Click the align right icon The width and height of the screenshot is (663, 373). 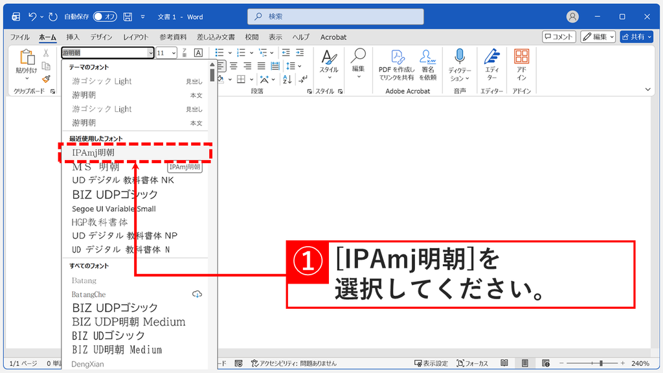[x=247, y=66]
